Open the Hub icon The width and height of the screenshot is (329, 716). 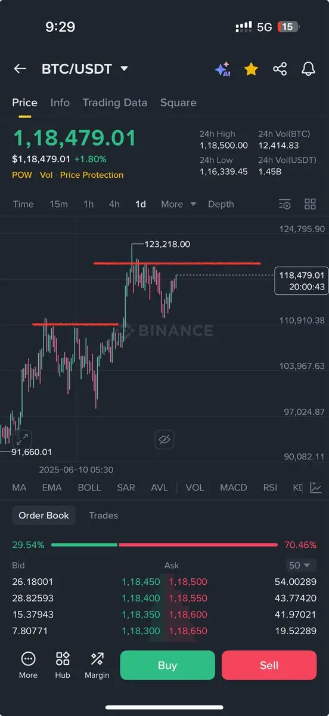pos(63,665)
